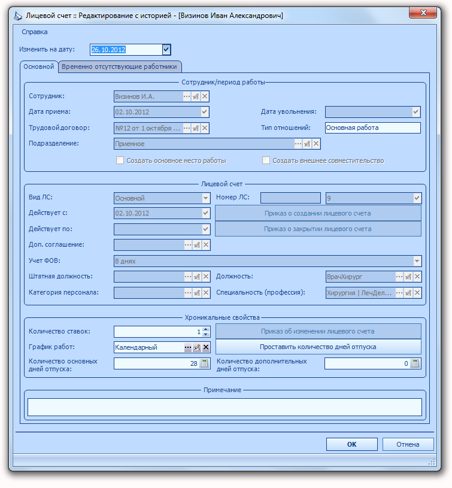Open the Дата увольнения date picker
This screenshot has height=488, width=452.
[x=415, y=112]
